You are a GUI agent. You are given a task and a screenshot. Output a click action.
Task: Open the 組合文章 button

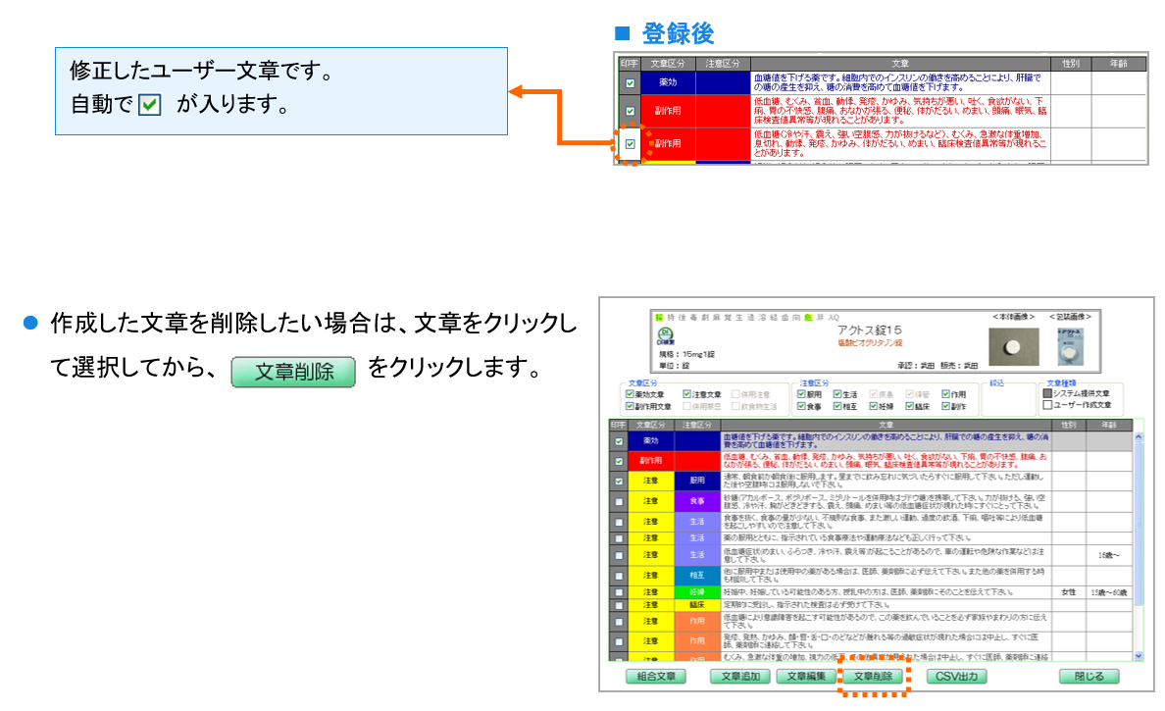tap(657, 677)
